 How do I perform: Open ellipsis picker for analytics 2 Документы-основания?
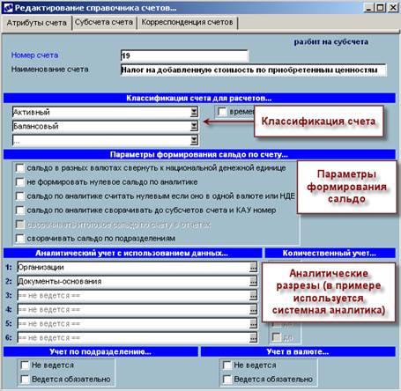click(253, 281)
